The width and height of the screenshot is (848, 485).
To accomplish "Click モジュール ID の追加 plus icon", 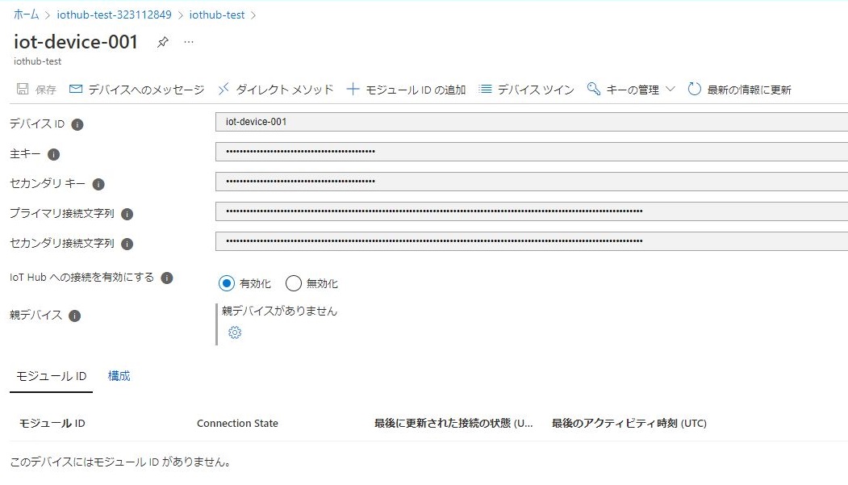I will point(353,90).
